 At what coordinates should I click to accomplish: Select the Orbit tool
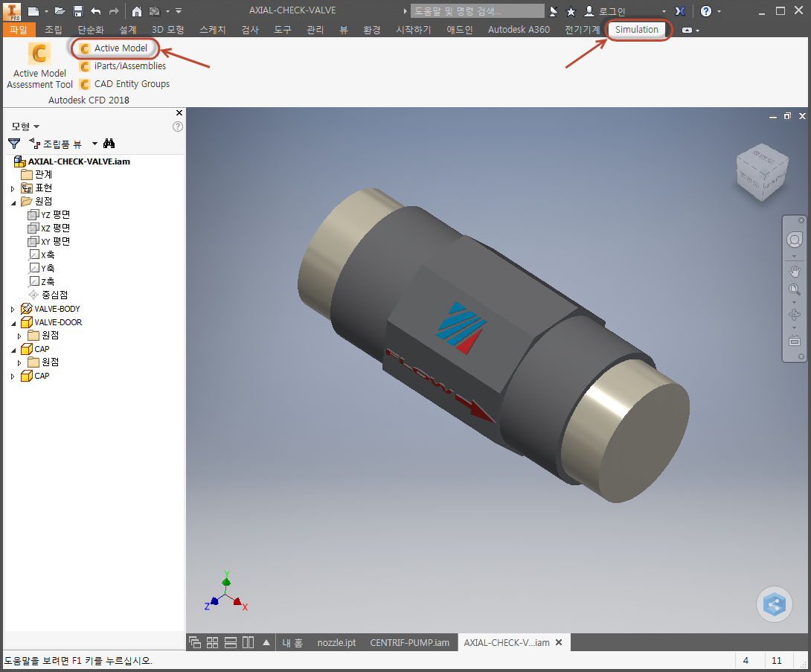(795, 315)
